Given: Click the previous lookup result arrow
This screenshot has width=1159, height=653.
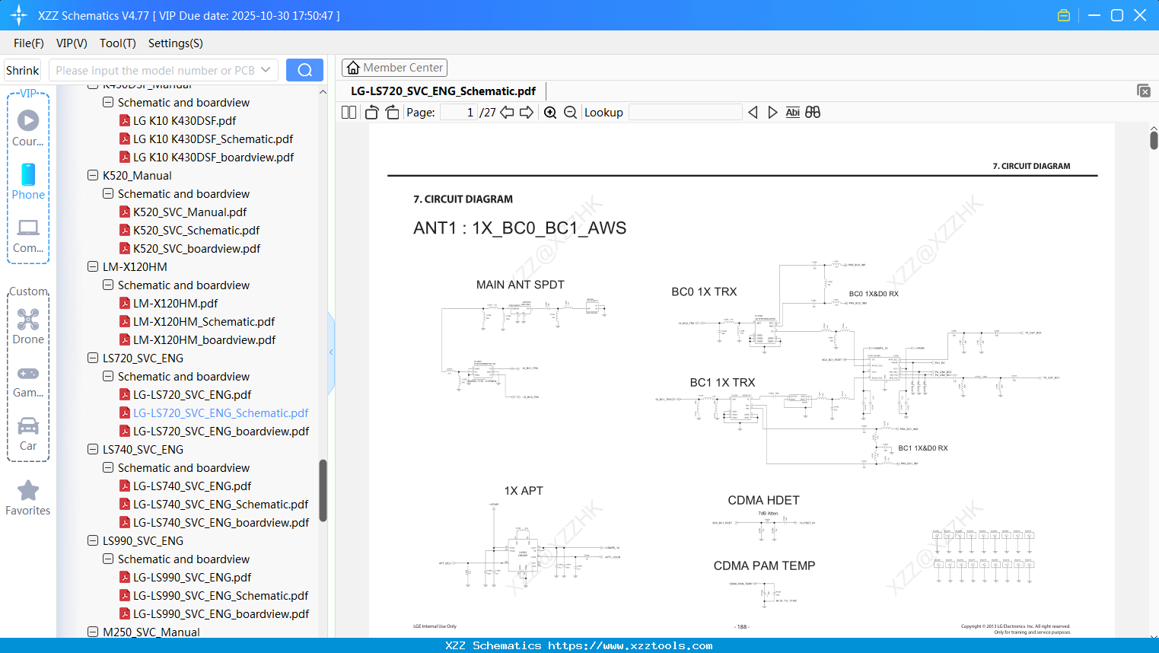Looking at the screenshot, I should pyautogui.click(x=753, y=112).
